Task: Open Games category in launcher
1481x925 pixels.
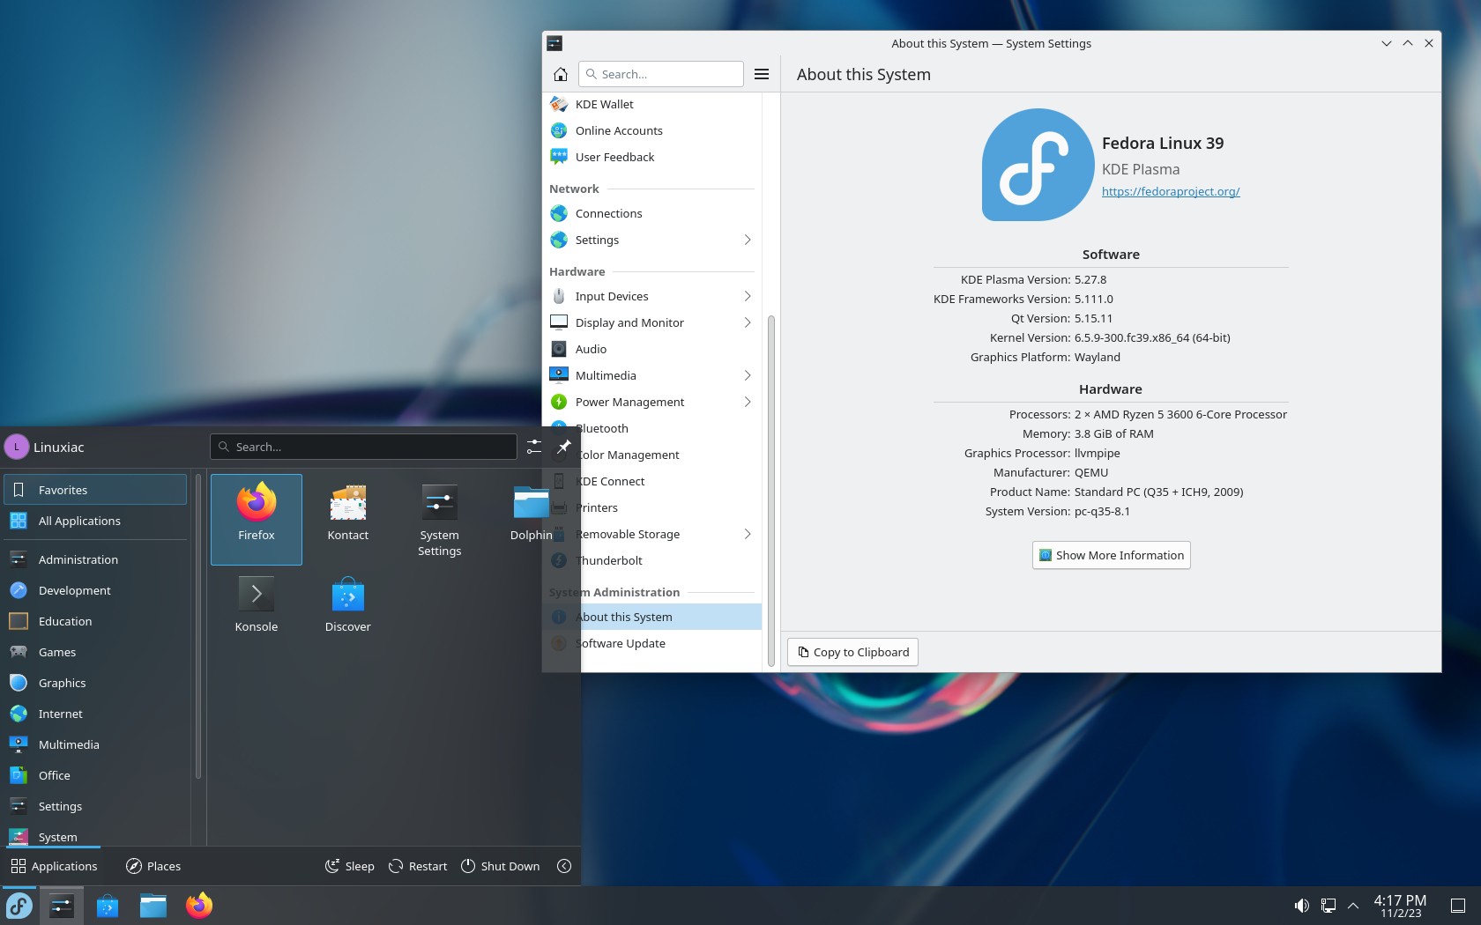Action: (95, 652)
